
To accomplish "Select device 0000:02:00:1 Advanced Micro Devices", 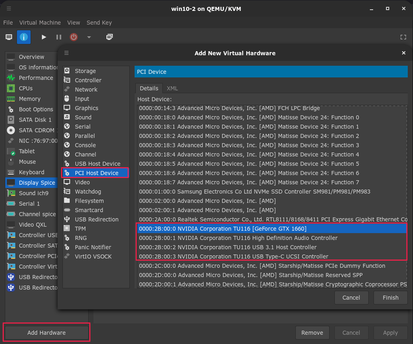I will 272,210.
